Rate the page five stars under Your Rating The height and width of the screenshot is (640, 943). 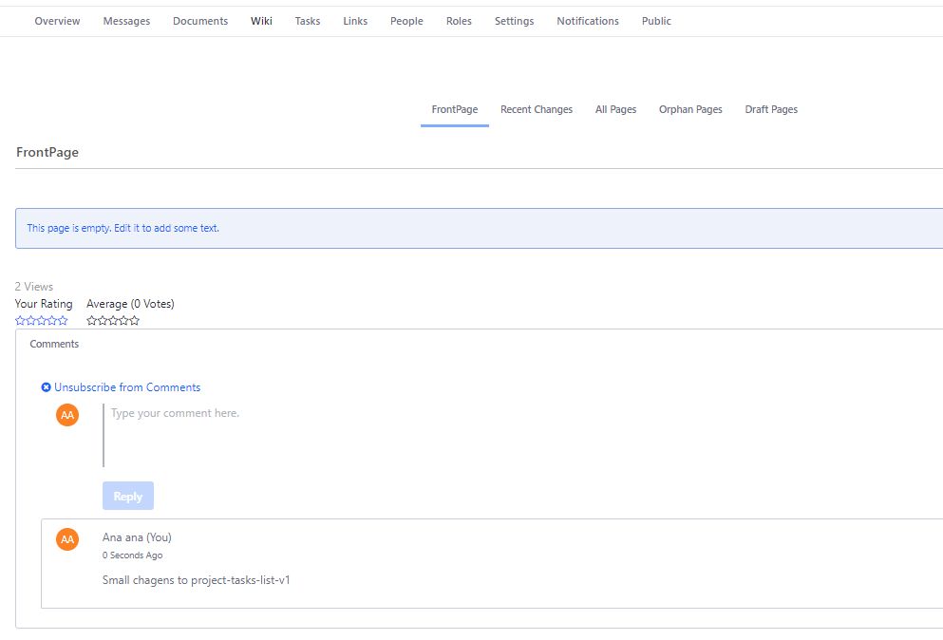63,321
